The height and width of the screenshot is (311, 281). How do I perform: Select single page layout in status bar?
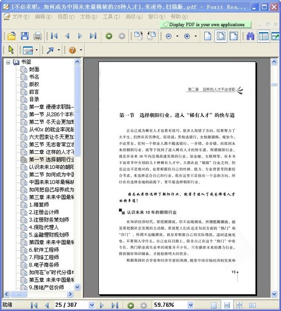pyautogui.click(x=214, y=305)
